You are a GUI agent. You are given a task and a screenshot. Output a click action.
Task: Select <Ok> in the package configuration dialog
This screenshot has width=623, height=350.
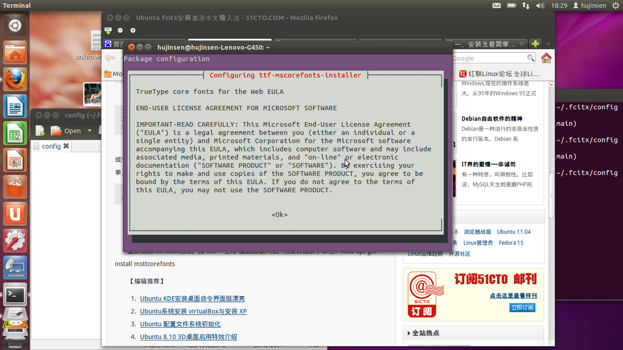279,215
